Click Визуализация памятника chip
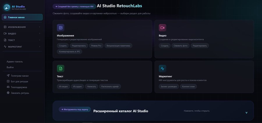 [x=118, y=46]
